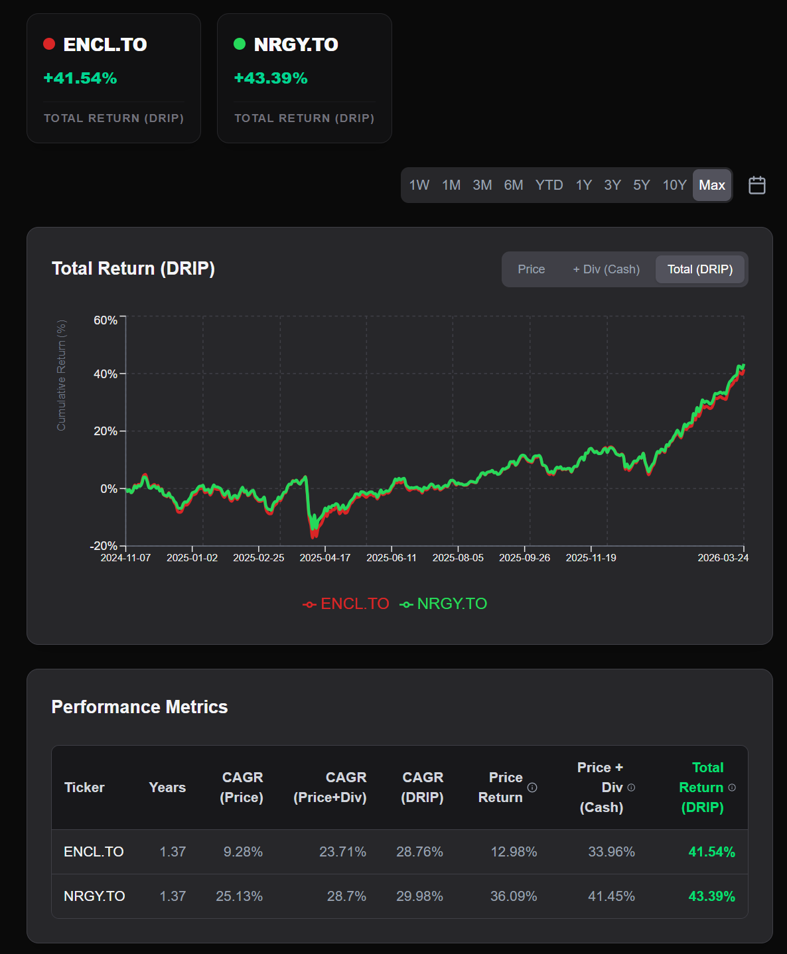
Task: Toggle NRGY.TO series in chart legend
Action: [x=443, y=604]
